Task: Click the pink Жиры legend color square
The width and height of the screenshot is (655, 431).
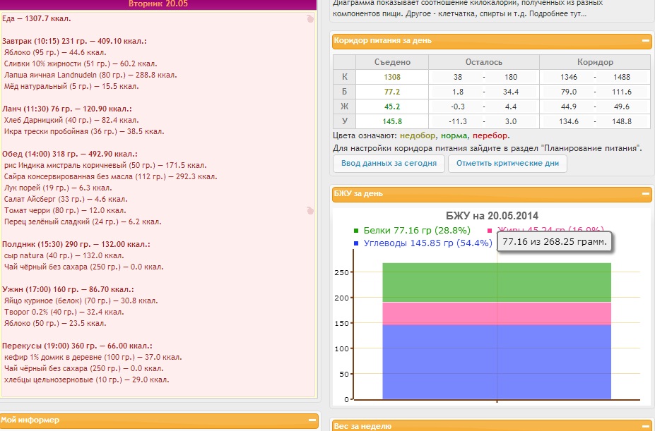Action: click(490, 230)
